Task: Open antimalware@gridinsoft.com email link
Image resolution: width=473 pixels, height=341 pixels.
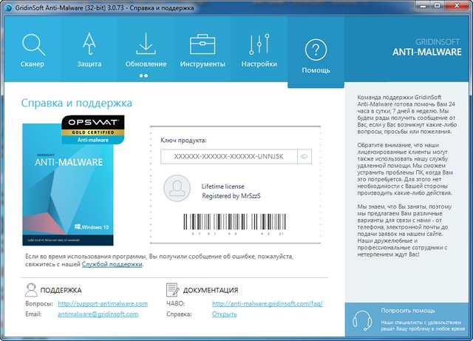Action: click(98, 314)
